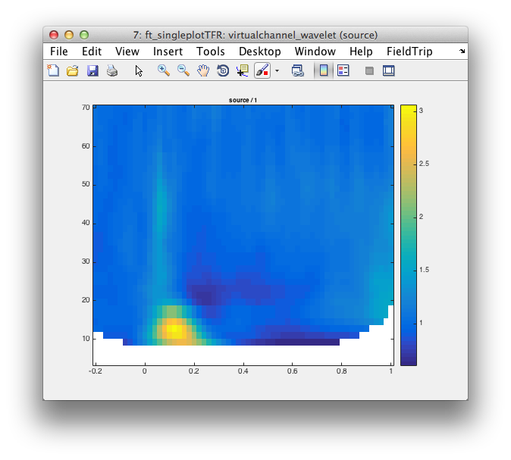Screen dimensions: 511x460
Task: Minimize the window with yellow button
Action: pos(69,35)
